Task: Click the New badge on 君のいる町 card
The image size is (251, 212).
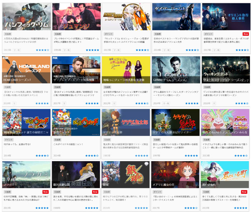Action: (244, 192)
